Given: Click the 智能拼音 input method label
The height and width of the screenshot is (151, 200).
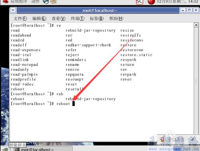Looking at the screenshot, I should pos(18,145).
